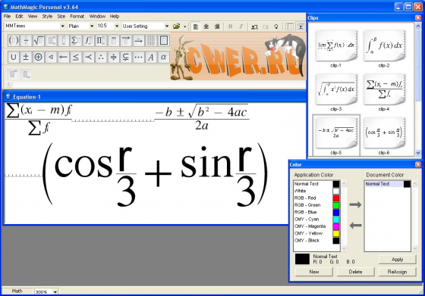Open the Format menu
The image size is (425, 296).
(x=77, y=16)
